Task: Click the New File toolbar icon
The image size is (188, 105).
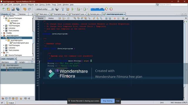Action: coord(4,9)
